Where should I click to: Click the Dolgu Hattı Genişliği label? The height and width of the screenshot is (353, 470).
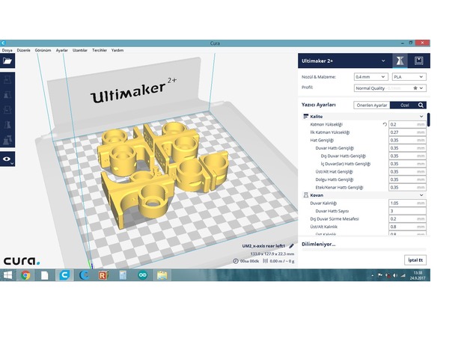pyautogui.click(x=335, y=179)
